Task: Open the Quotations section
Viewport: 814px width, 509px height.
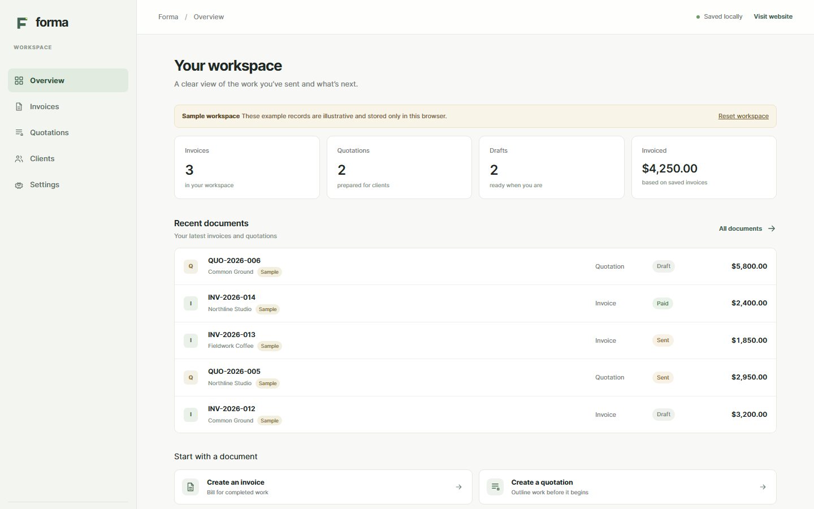Action: pos(68,132)
